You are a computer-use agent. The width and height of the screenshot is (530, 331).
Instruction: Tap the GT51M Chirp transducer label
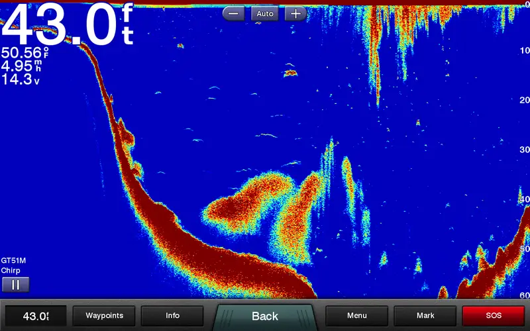click(x=14, y=265)
